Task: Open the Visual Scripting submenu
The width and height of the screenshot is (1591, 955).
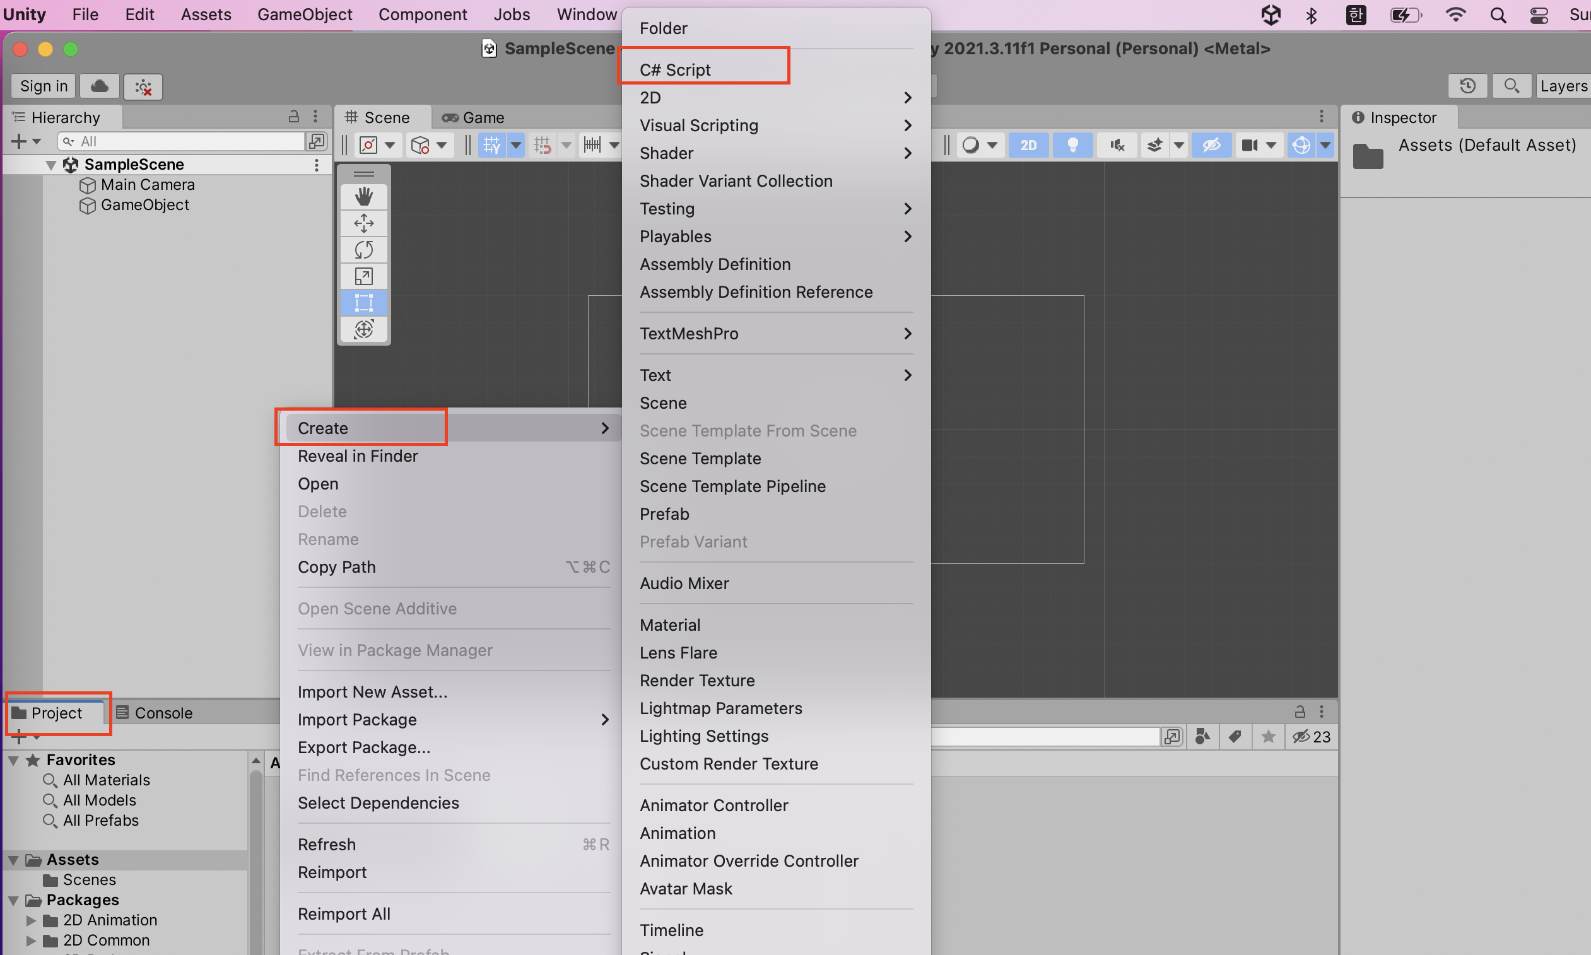Action: [x=775, y=126]
